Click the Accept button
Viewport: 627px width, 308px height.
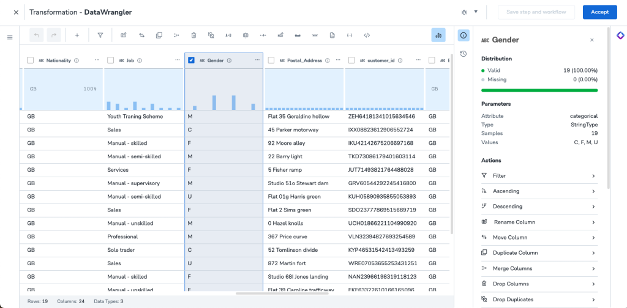(x=599, y=12)
